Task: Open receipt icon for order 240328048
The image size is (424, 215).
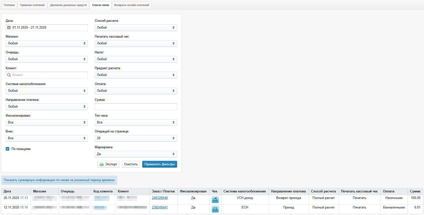Action: [x=215, y=199]
